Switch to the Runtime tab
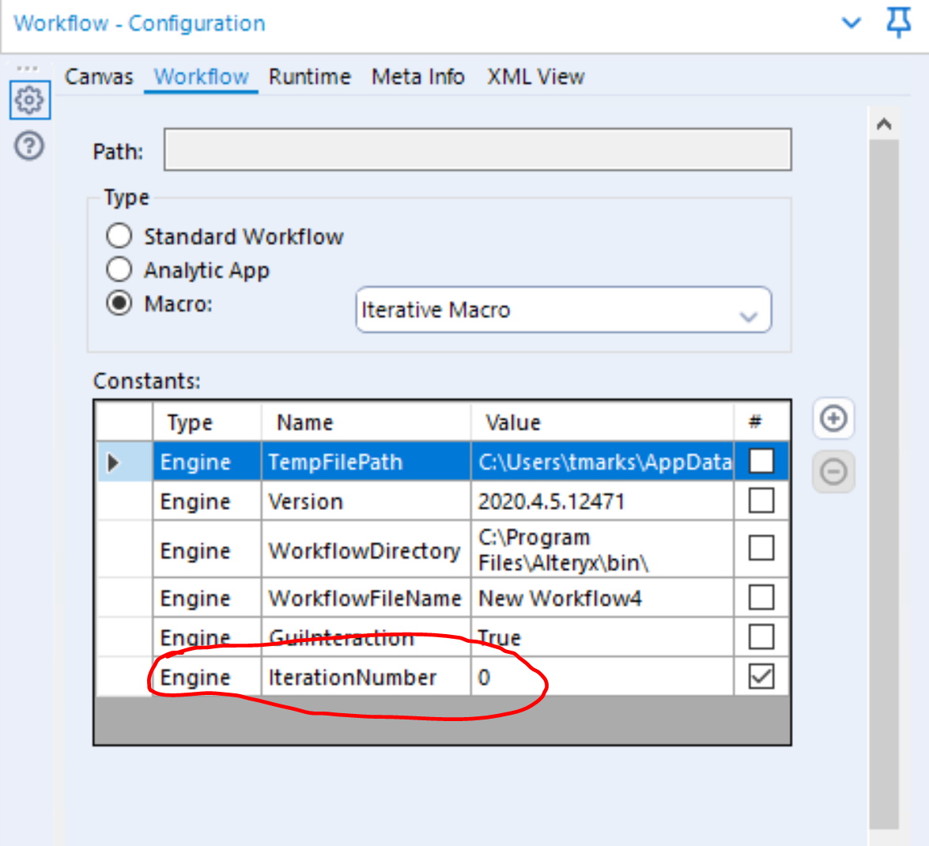929x846 pixels. 309,76
